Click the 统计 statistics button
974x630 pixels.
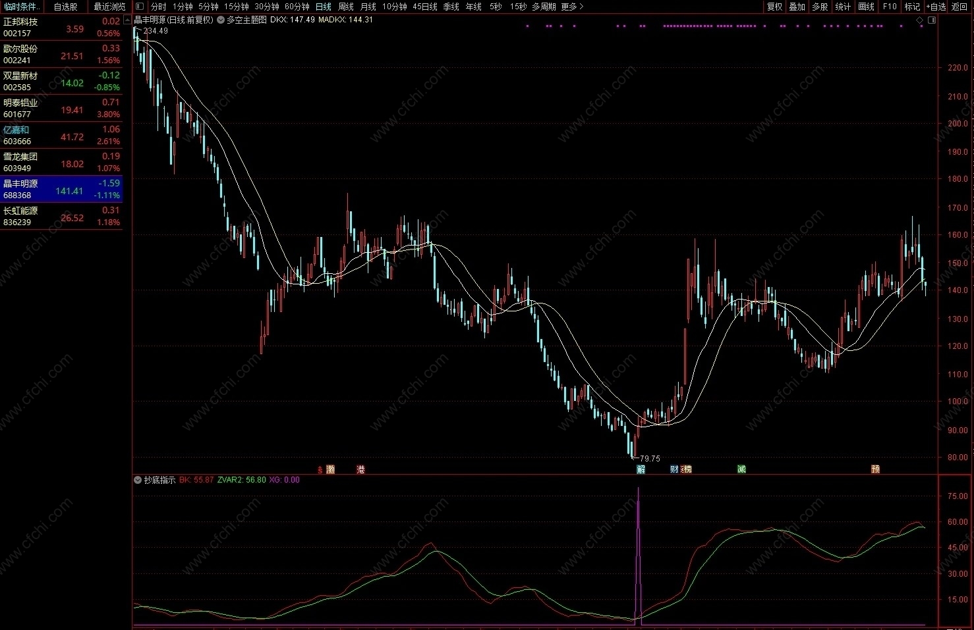coord(843,7)
